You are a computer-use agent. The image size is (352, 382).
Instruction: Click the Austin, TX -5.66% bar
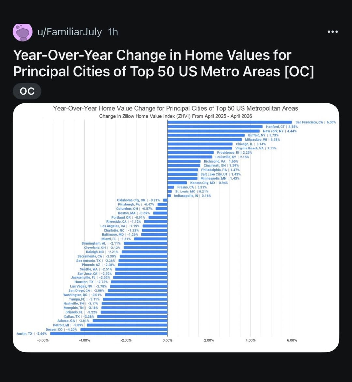coord(109,334)
